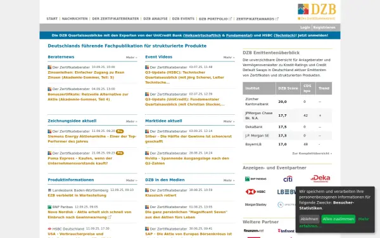Click the Registrieren link
Screen dimensions: 380x238
tap(324, 27)
